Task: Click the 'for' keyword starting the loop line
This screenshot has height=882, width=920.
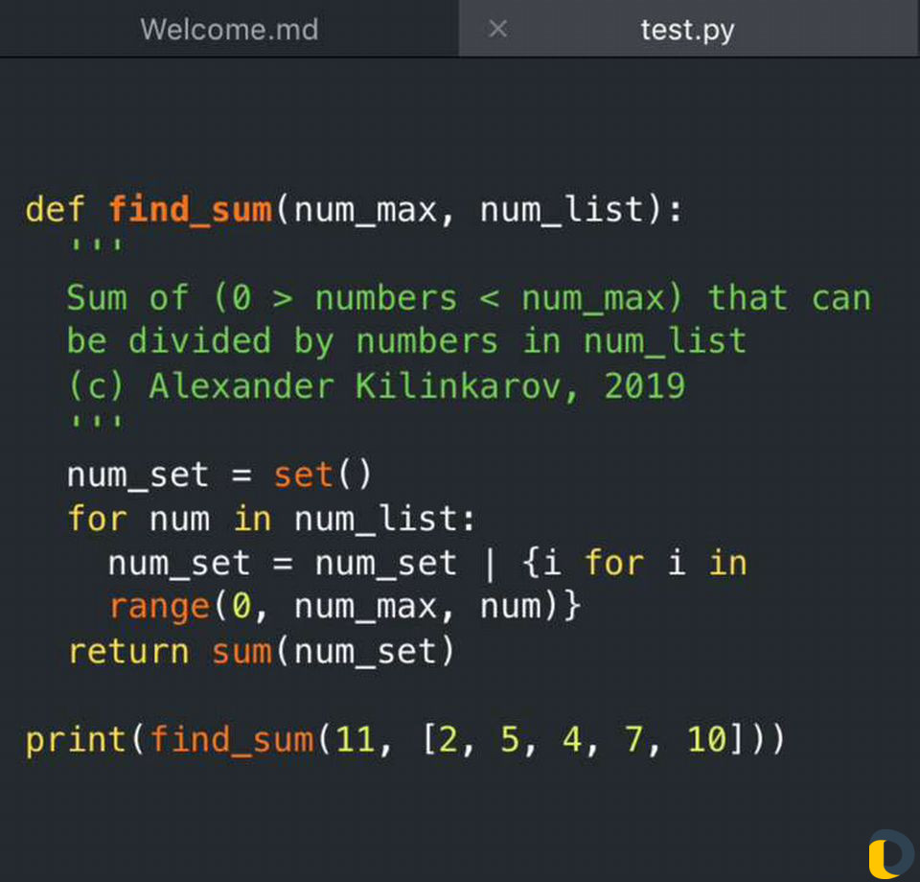Action: [97, 519]
